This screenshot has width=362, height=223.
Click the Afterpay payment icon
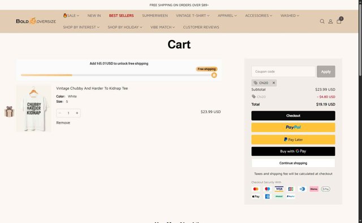[x=279, y=196]
